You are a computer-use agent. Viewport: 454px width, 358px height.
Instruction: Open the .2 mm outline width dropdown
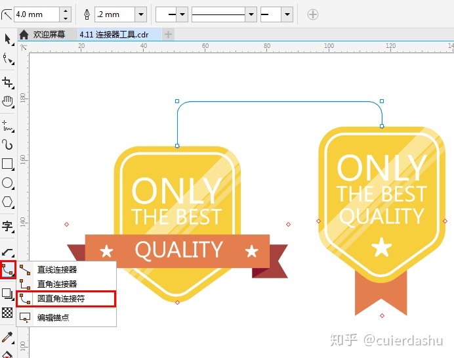140,14
